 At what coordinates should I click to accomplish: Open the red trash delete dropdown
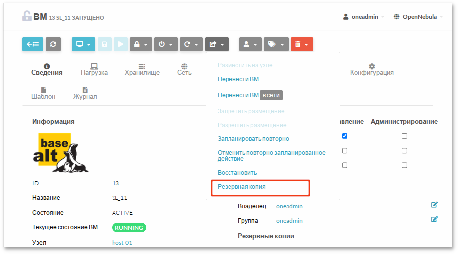302,44
